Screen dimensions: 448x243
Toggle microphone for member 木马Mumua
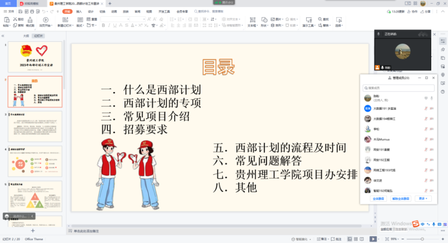point(426,139)
